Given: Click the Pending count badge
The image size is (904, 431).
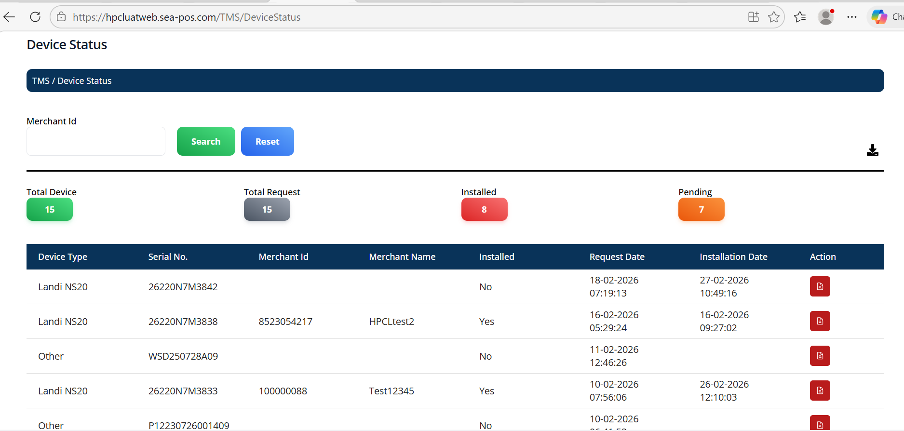Looking at the screenshot, I should tap(701, 210).
